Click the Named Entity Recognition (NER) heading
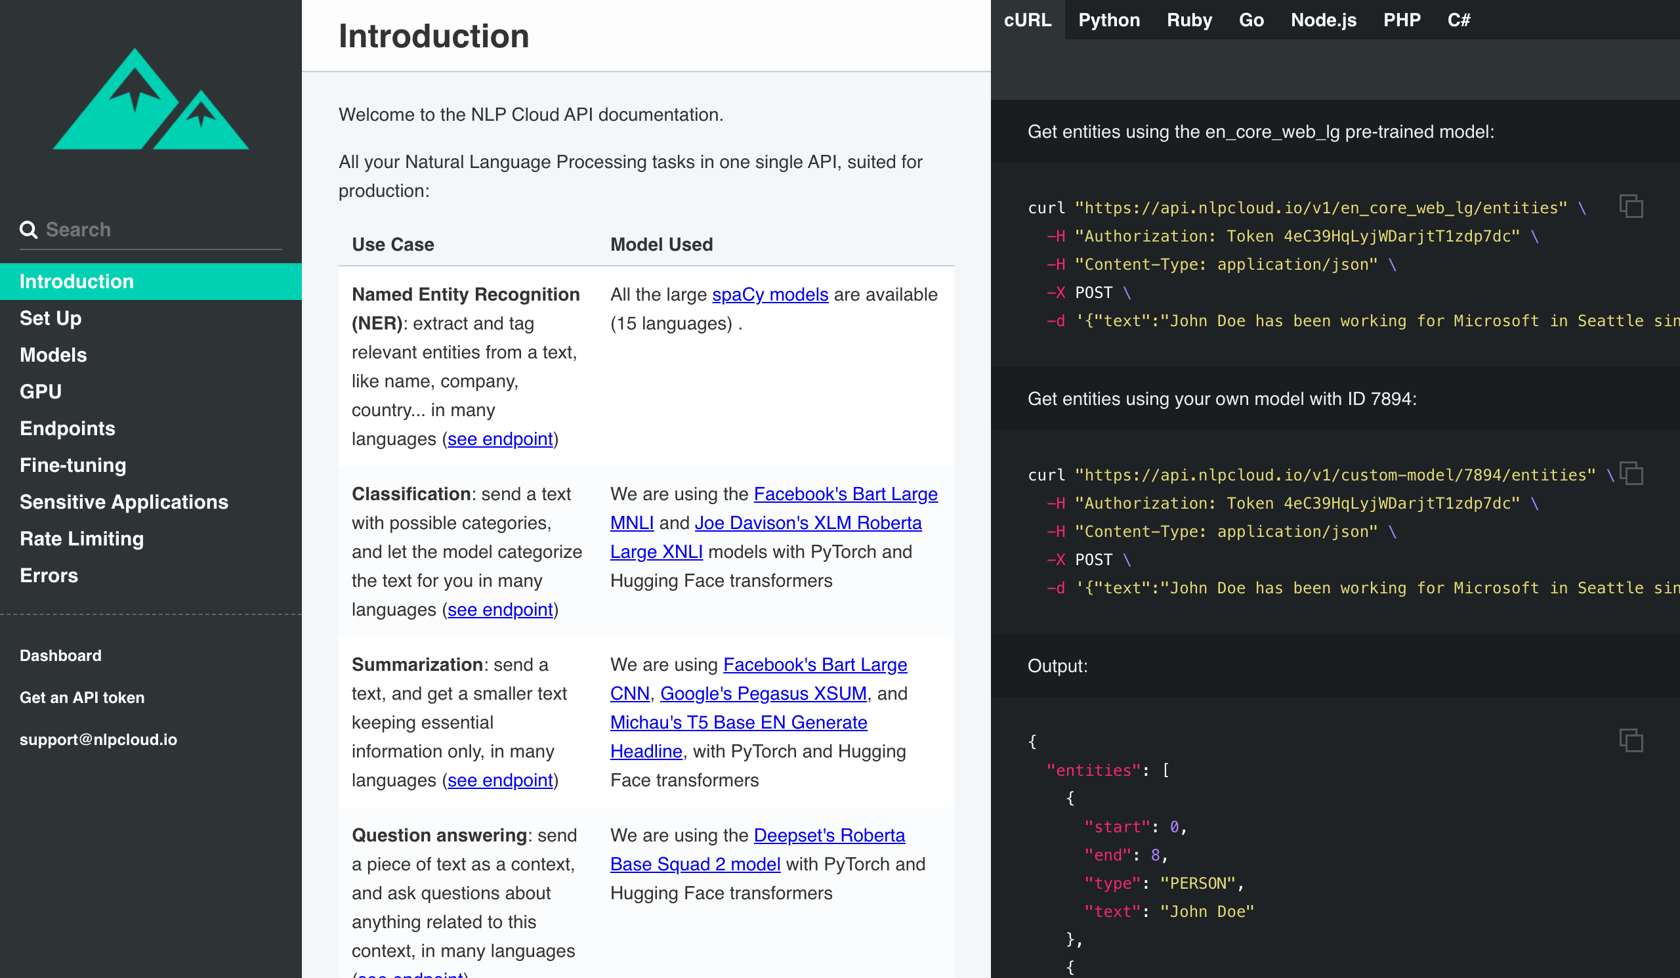 [x=466, y=308]
